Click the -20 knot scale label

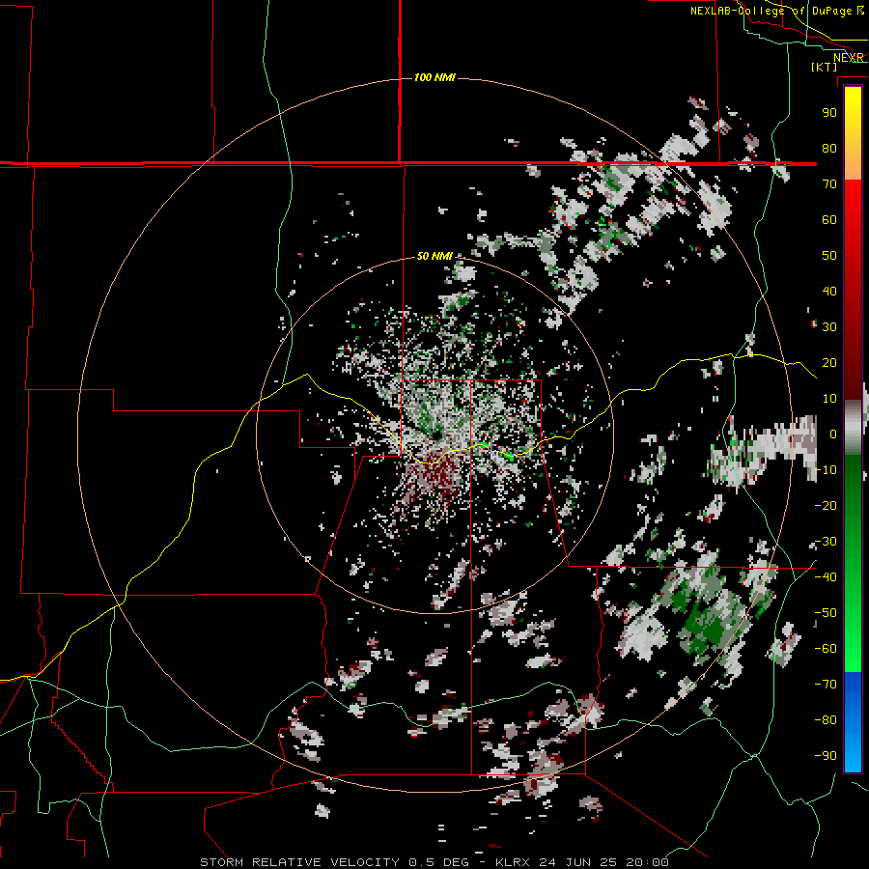[826, 506]
